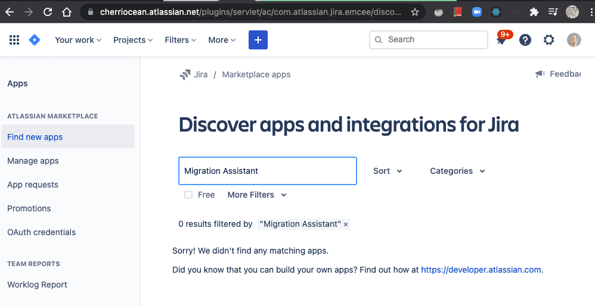Viewport: 595px width, 306px height.
Task: Go to Jira home via blue diamond logo
Action: (35, 40)
